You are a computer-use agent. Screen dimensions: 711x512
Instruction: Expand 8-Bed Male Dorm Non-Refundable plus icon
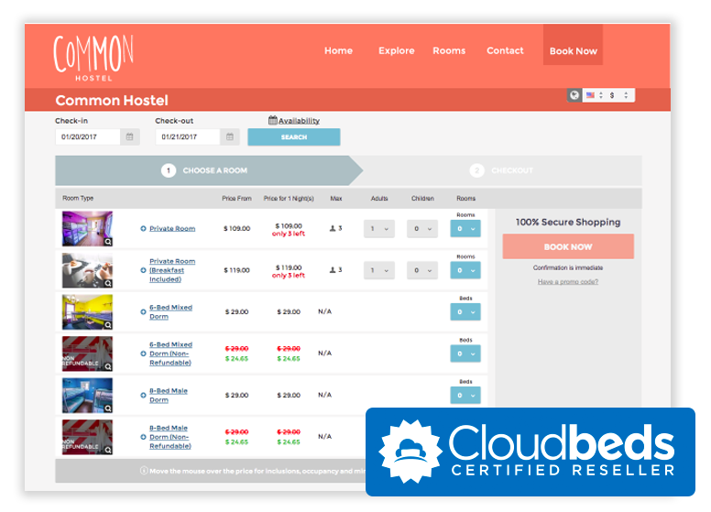coord(143,437)
